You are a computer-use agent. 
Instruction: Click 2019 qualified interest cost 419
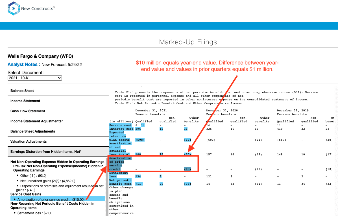coord(280,129)
